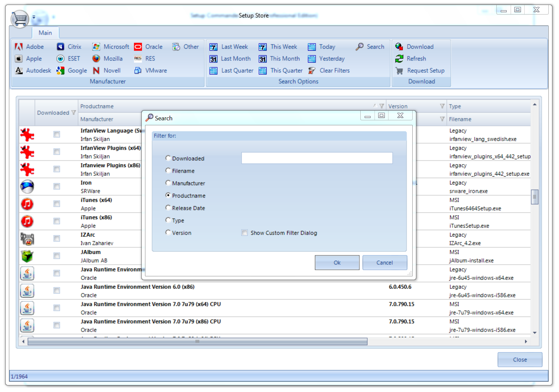
Task: Select the IZArc product icon
Action: click(27, 239)
